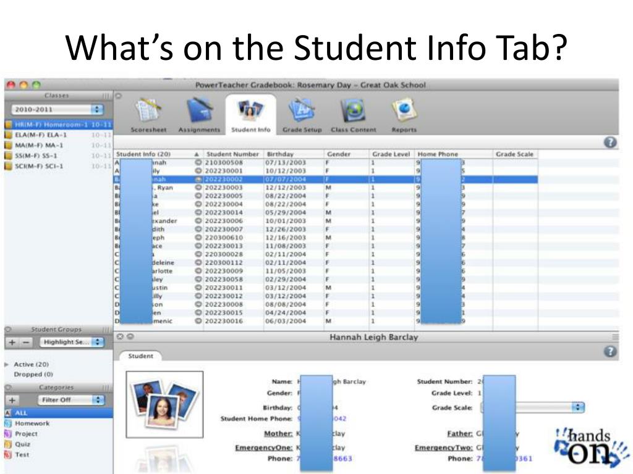Click the EmergencyOne link
This screenshot has width=633, height=474.
pos(264,448)
